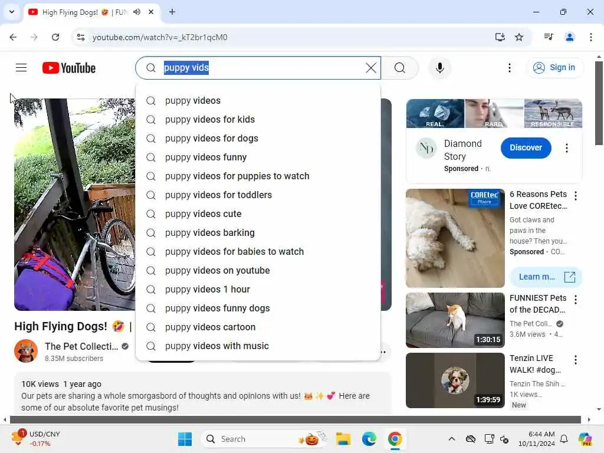This screenshot has height=453, width=604.
Task: Click the install app icon in address bar
Action: click(x=500, y=37)
